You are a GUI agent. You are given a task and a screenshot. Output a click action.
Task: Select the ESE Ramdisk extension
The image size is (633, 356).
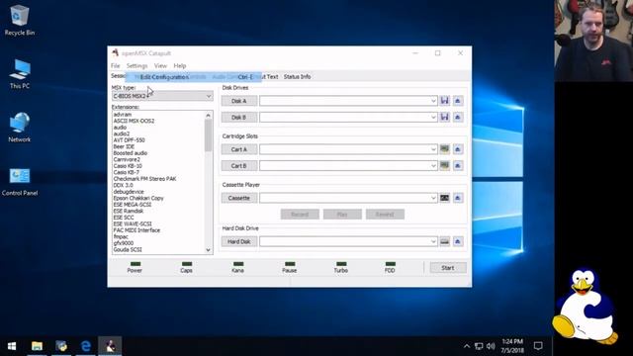pos(129,211)
